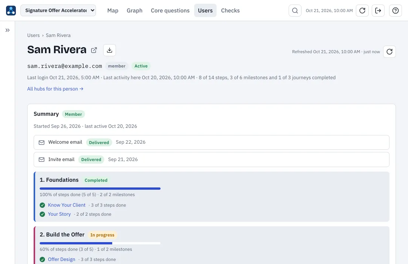Image resolution: width=408 pixels, height=264 pixels.
Task: Click the Foundations progress bar
Action: [100, 189]
